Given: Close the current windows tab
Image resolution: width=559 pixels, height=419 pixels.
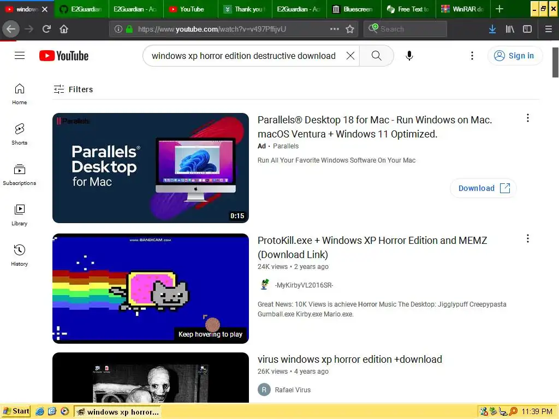Looking at the screenshot, I should pos(45,9).
